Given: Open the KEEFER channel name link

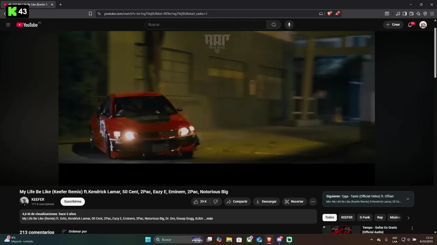Looking at the screenshot, I should (38, 199).
